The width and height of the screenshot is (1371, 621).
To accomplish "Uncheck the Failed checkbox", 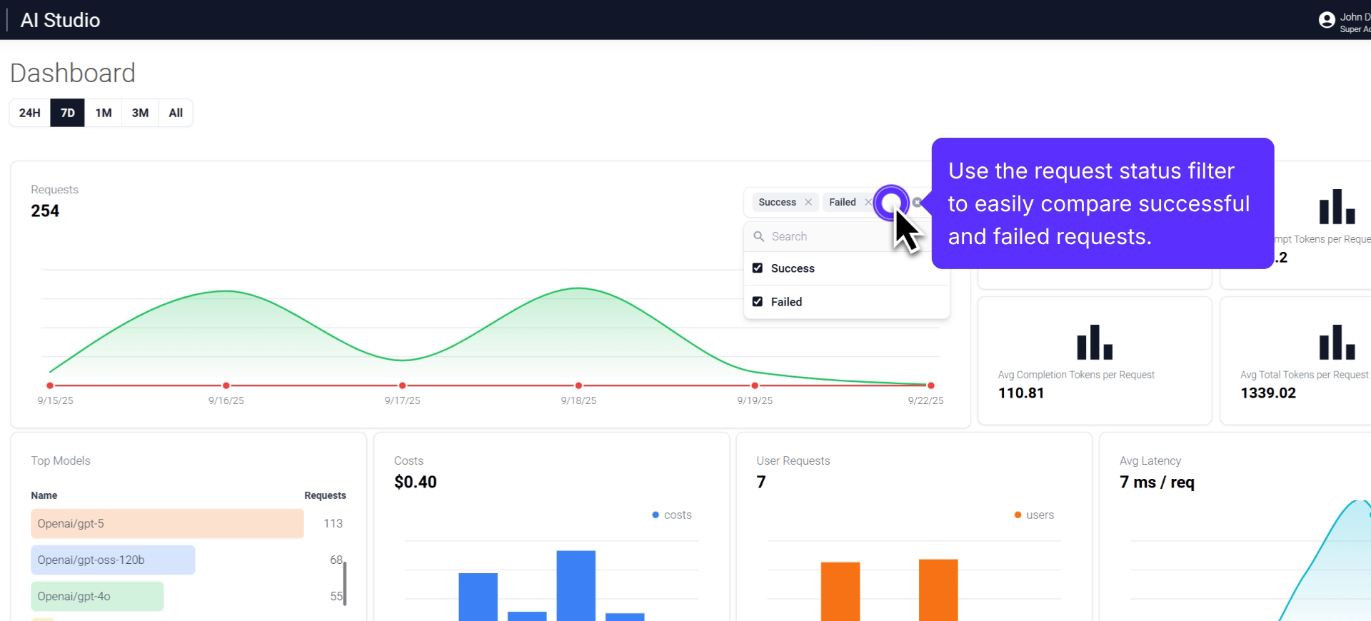I will click(x=758, y=302).
